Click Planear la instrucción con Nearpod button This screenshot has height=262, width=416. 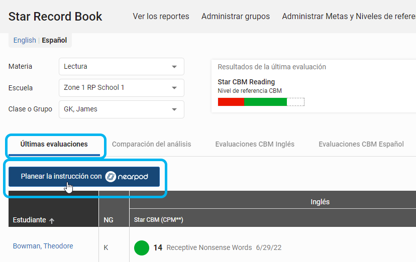(x=84, y=177)
